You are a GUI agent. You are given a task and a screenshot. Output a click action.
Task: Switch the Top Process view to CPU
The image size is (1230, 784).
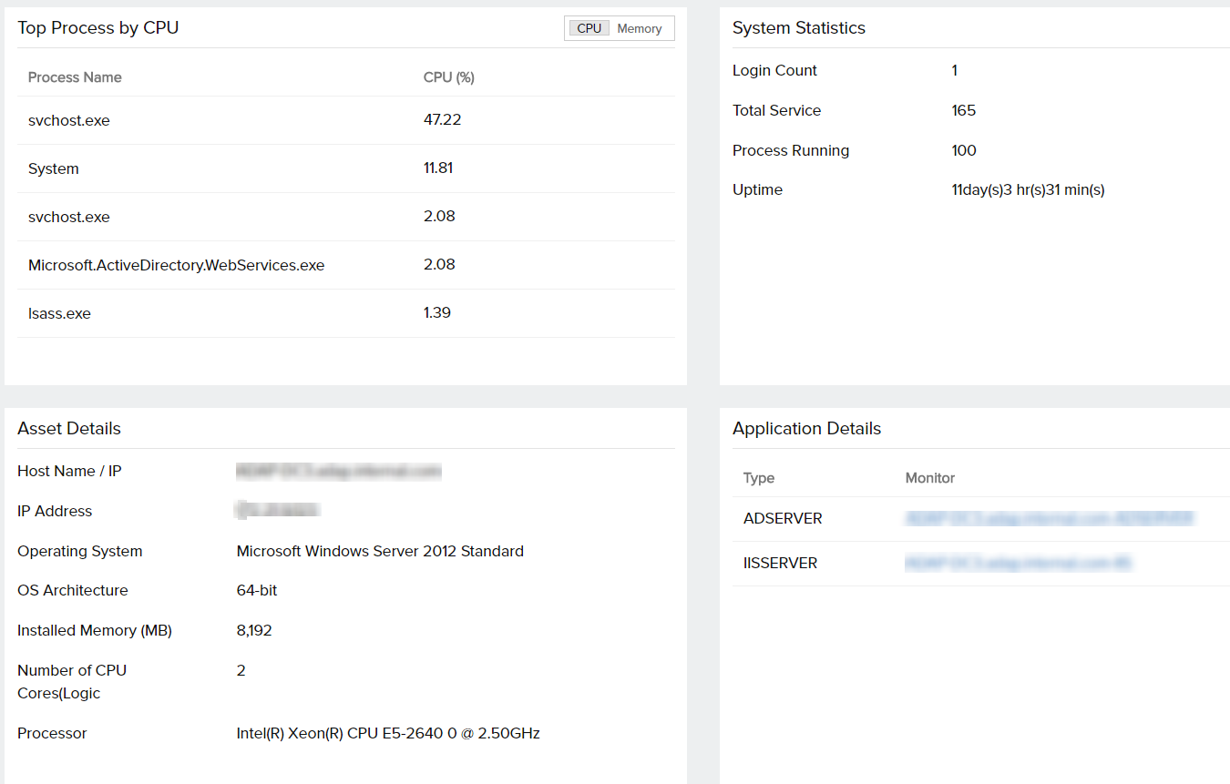[x=589, y=28]
